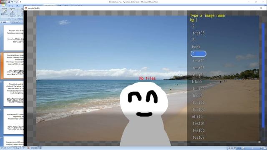
Task: Open the Home tab in PowerPoint ribbon
Action: [11, 5]
